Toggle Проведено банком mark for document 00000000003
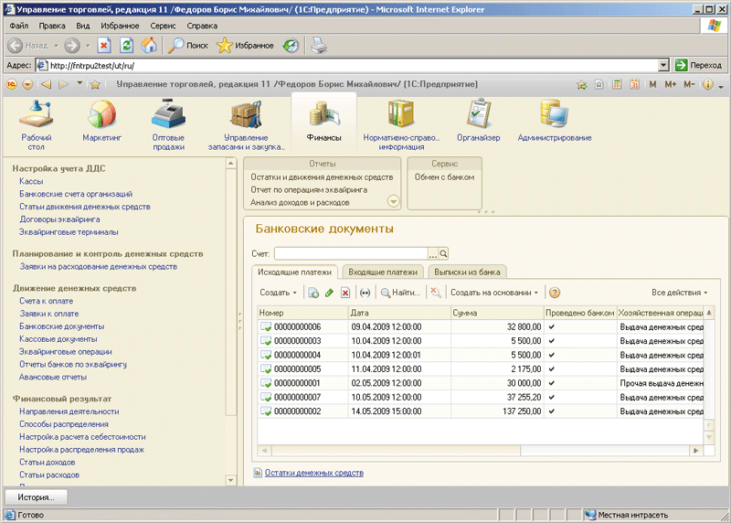This screenshot has width=731, height=523. click(552, 341)
